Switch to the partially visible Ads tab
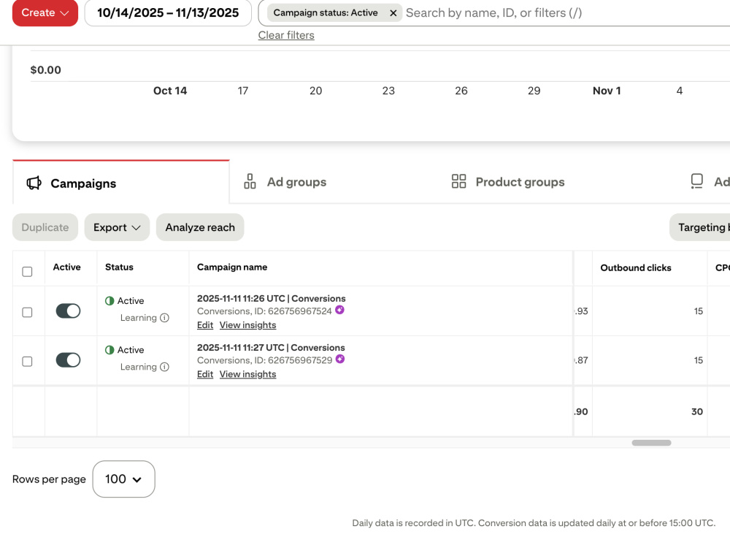Screen dimensions: 730x548 tap(710, 182)
